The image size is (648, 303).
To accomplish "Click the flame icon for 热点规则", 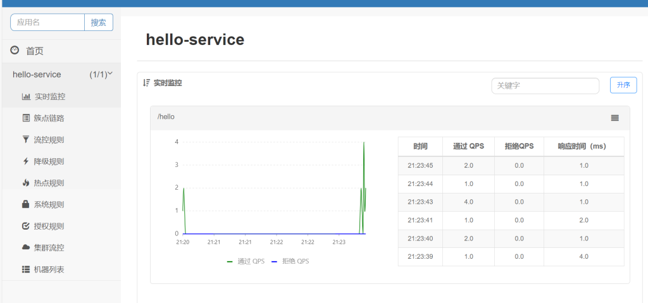I will point(26,183).
